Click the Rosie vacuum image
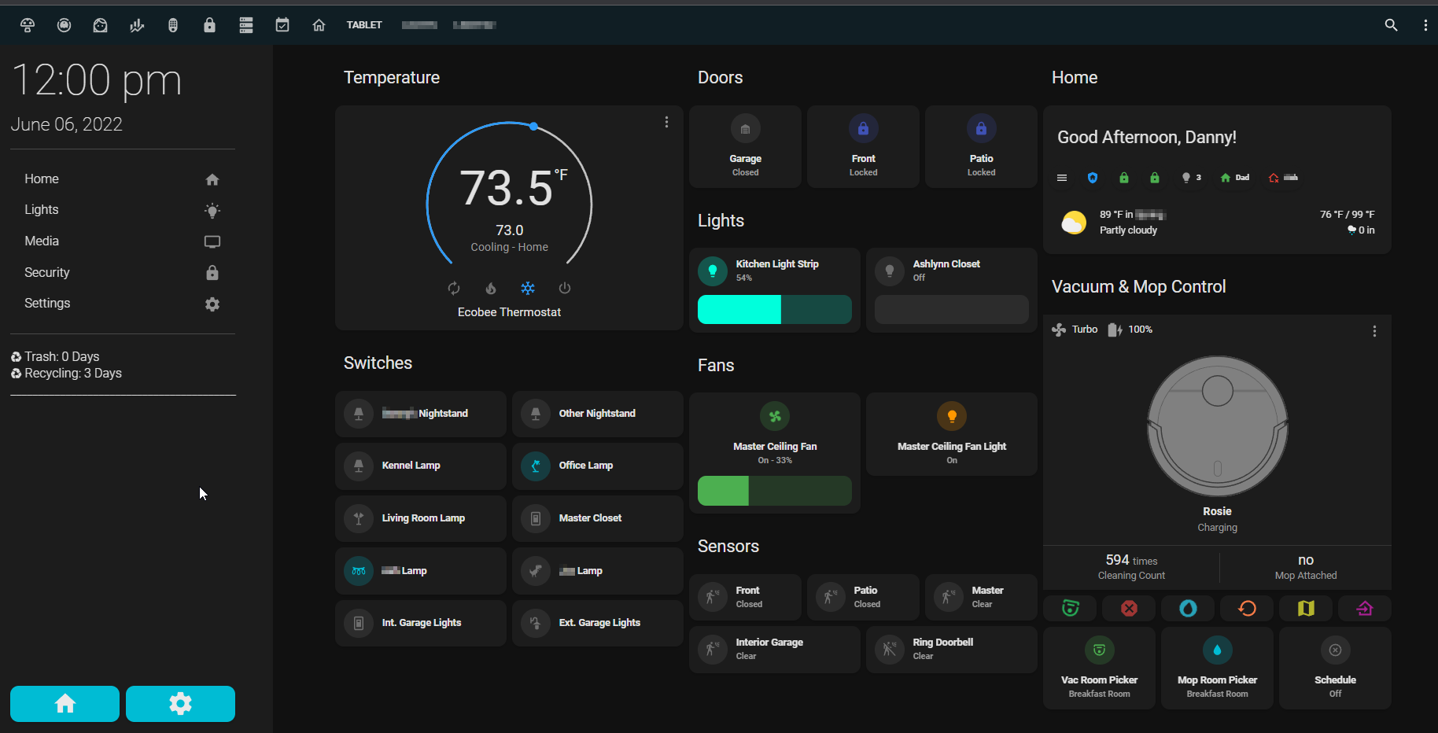Screen dimensions: 1438x733 (1217, 426)
